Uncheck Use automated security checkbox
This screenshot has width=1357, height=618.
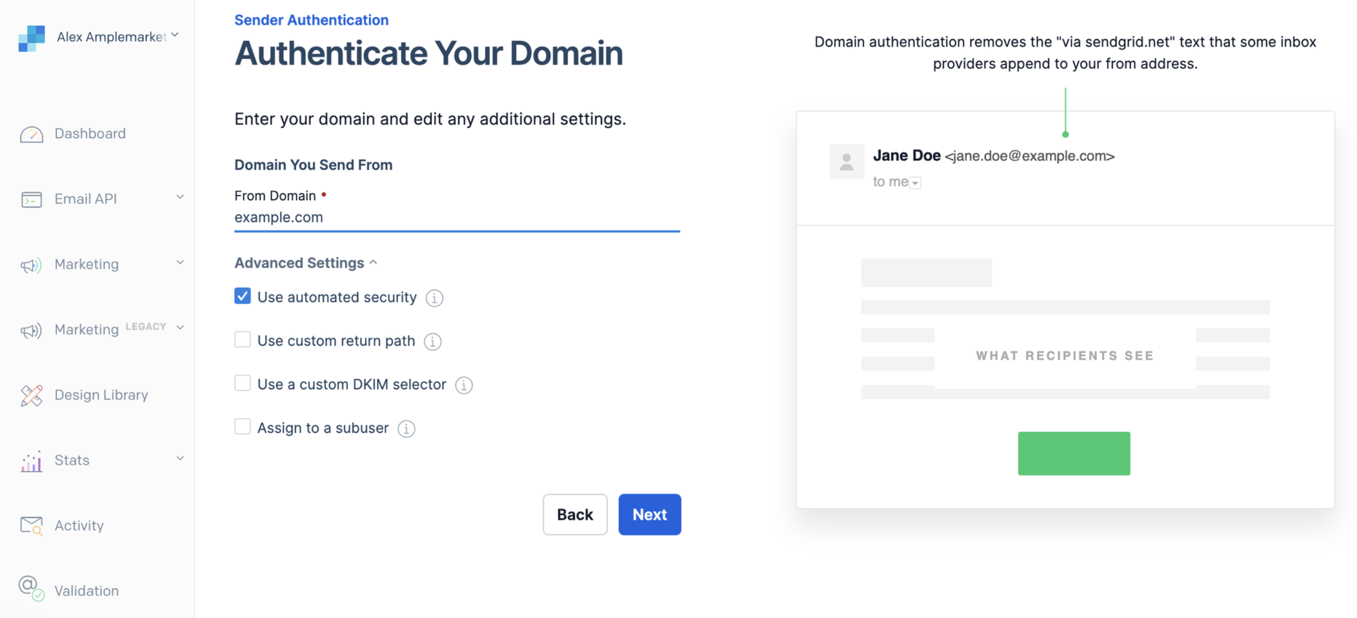243,297
